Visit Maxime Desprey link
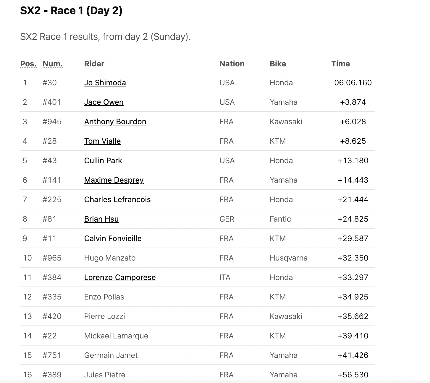430x383 pixels. [x=114, y=180]
